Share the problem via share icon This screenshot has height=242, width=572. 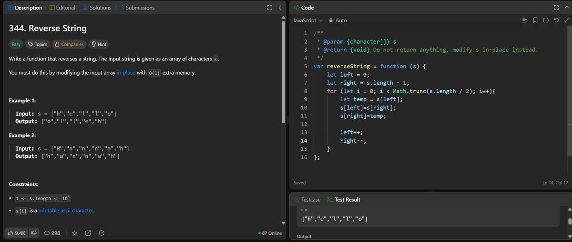[88, 233]
